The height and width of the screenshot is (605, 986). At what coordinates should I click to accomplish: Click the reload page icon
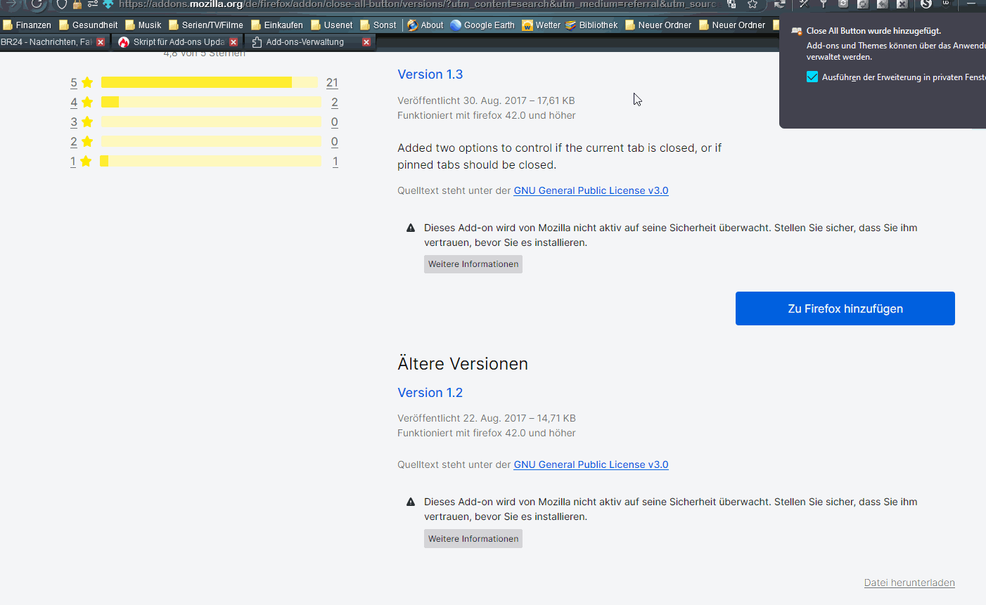(37, 4)
